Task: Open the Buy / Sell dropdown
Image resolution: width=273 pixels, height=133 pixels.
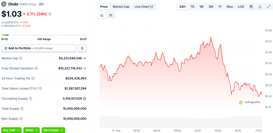Action: click(x=11, y=130)
